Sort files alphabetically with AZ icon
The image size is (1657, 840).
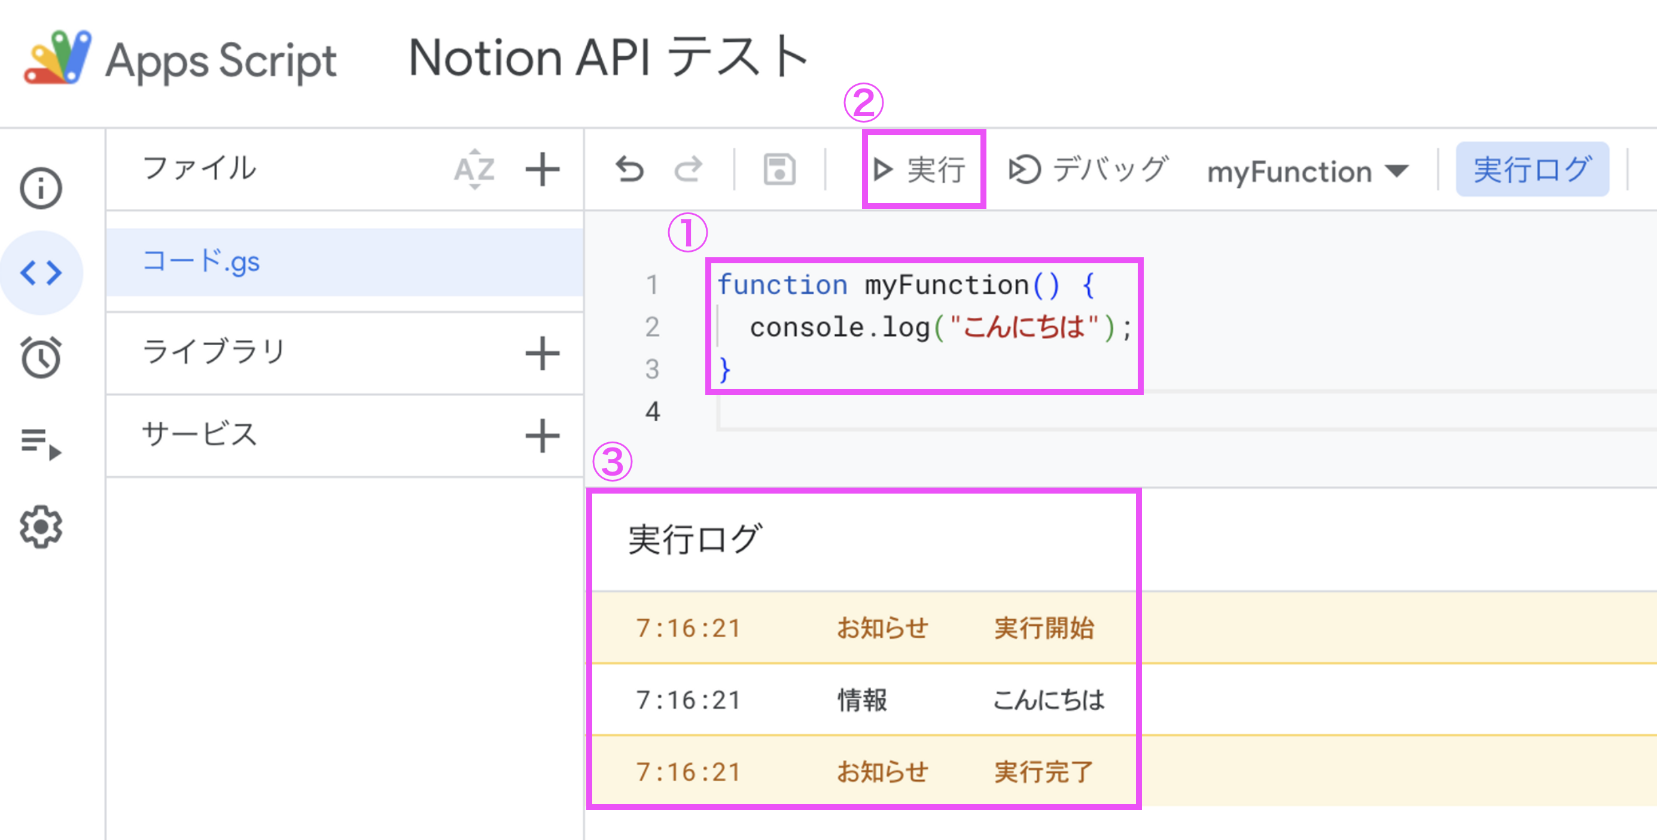point(475,169)
